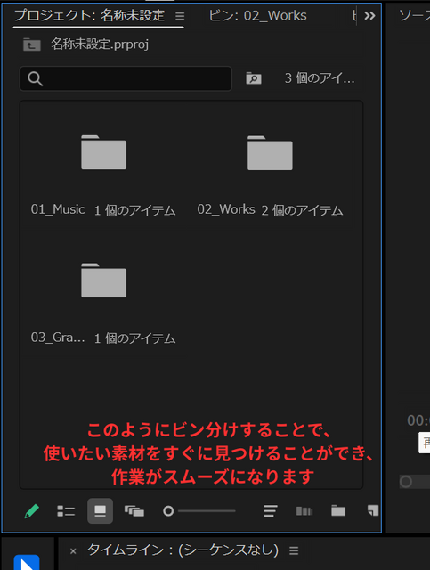
Task: Click the parent folder navigate-up icon
Action: click(32, 45)
